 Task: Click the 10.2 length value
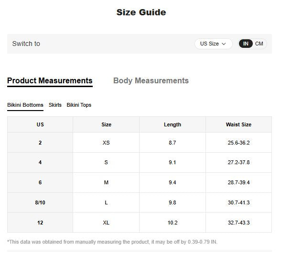tap(173, 223)
